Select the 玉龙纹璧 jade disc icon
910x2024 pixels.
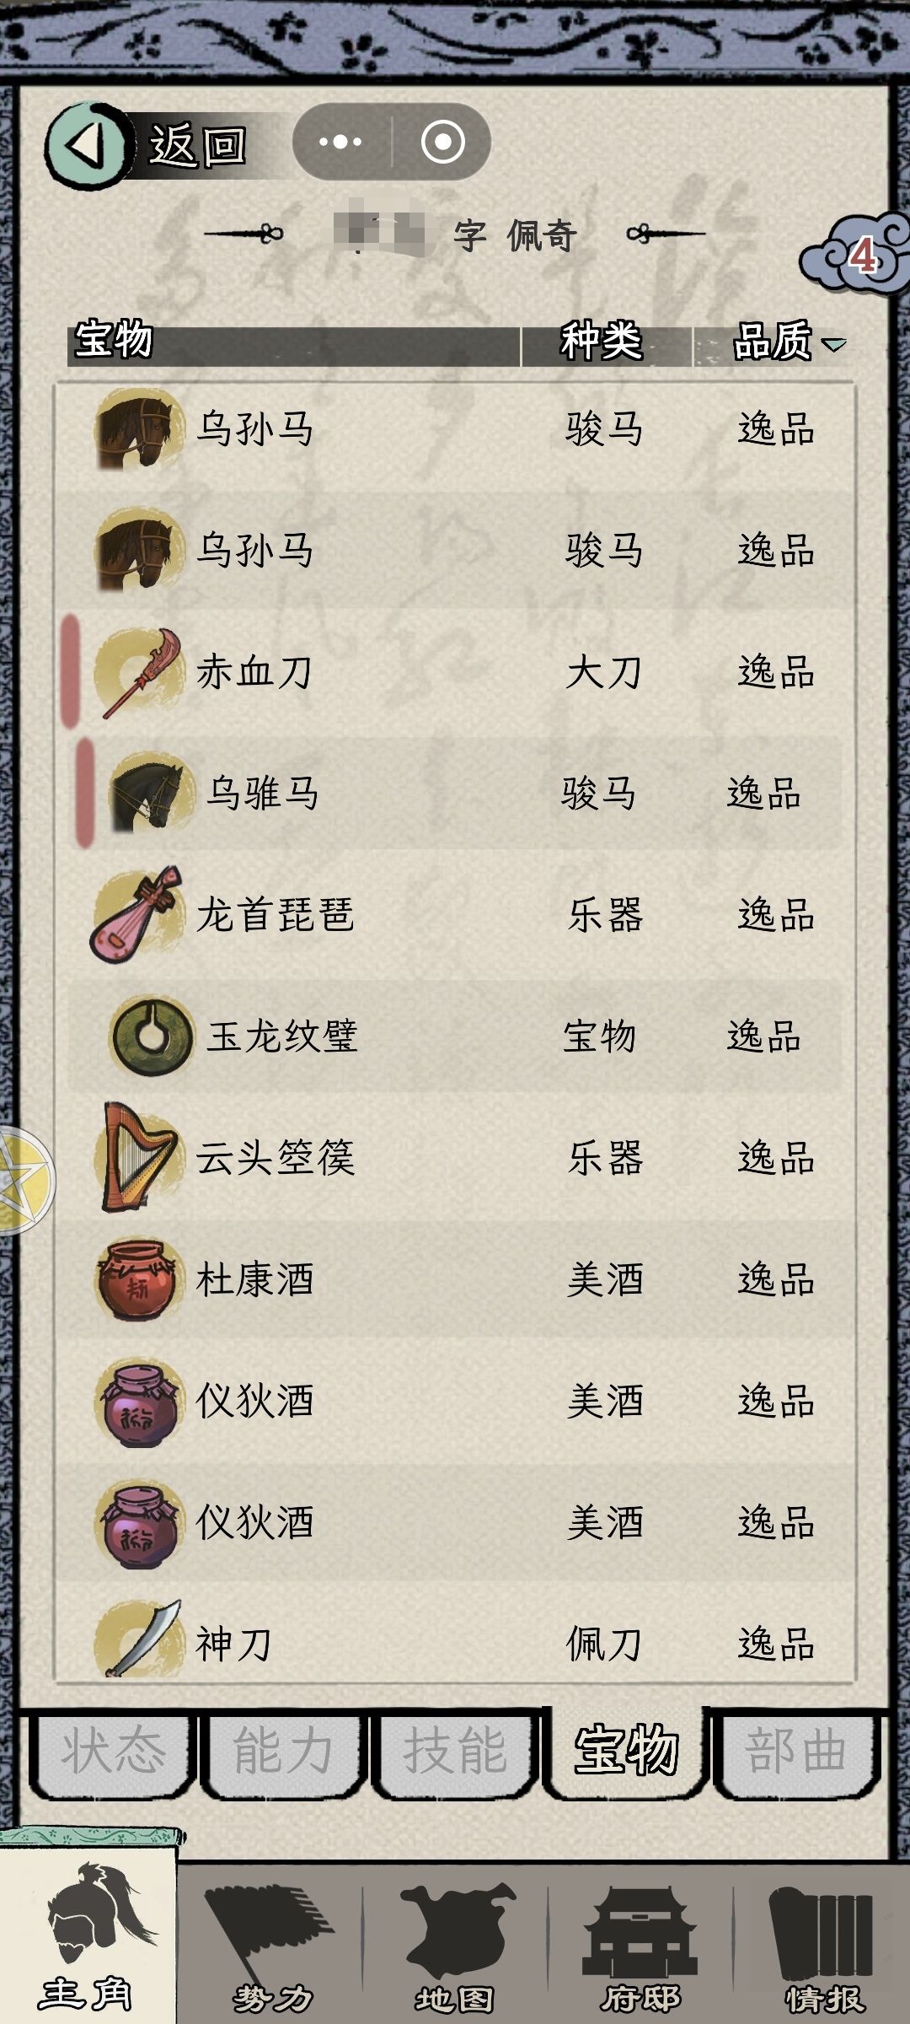coord(152,1036)
